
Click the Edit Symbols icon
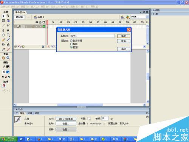[x=128, y=17]
